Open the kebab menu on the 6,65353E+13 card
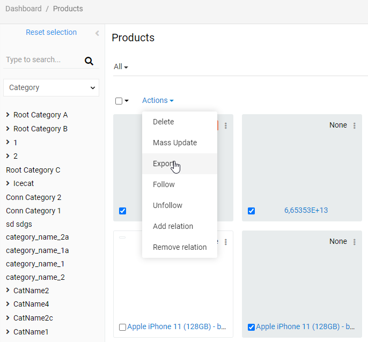The width and height of the screenshot is (368, 342). [355, 126]
